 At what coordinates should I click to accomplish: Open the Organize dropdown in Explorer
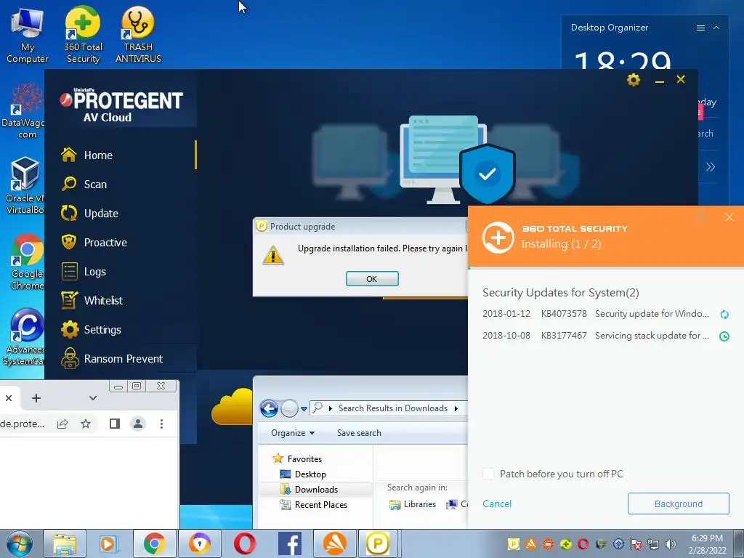293,433
